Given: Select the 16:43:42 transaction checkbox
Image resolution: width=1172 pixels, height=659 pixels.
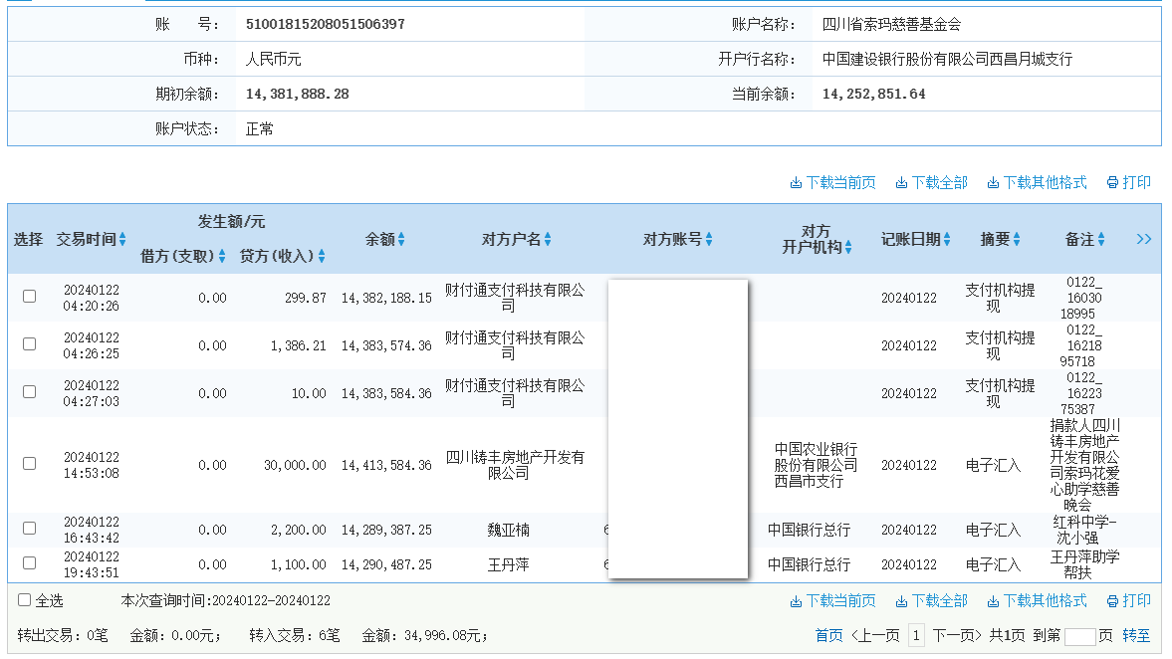Looking at the screenshot, I should [x=29, y=529].
